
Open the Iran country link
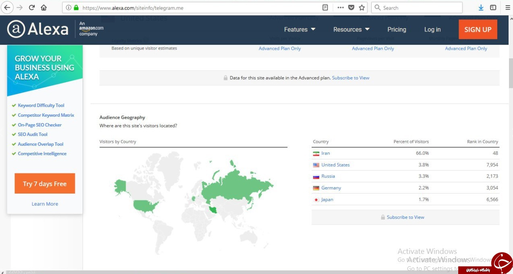[325, 153]
